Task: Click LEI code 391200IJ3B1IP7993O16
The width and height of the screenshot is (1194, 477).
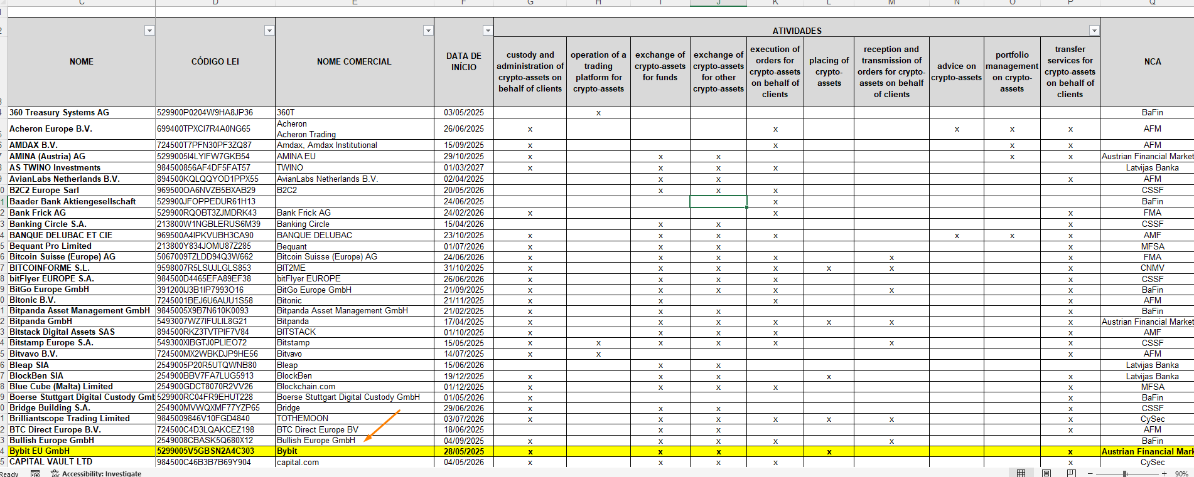Action: coord(215,290)
